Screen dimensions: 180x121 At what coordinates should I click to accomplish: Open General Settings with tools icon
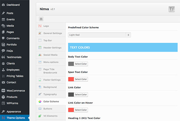pos(51,33)
